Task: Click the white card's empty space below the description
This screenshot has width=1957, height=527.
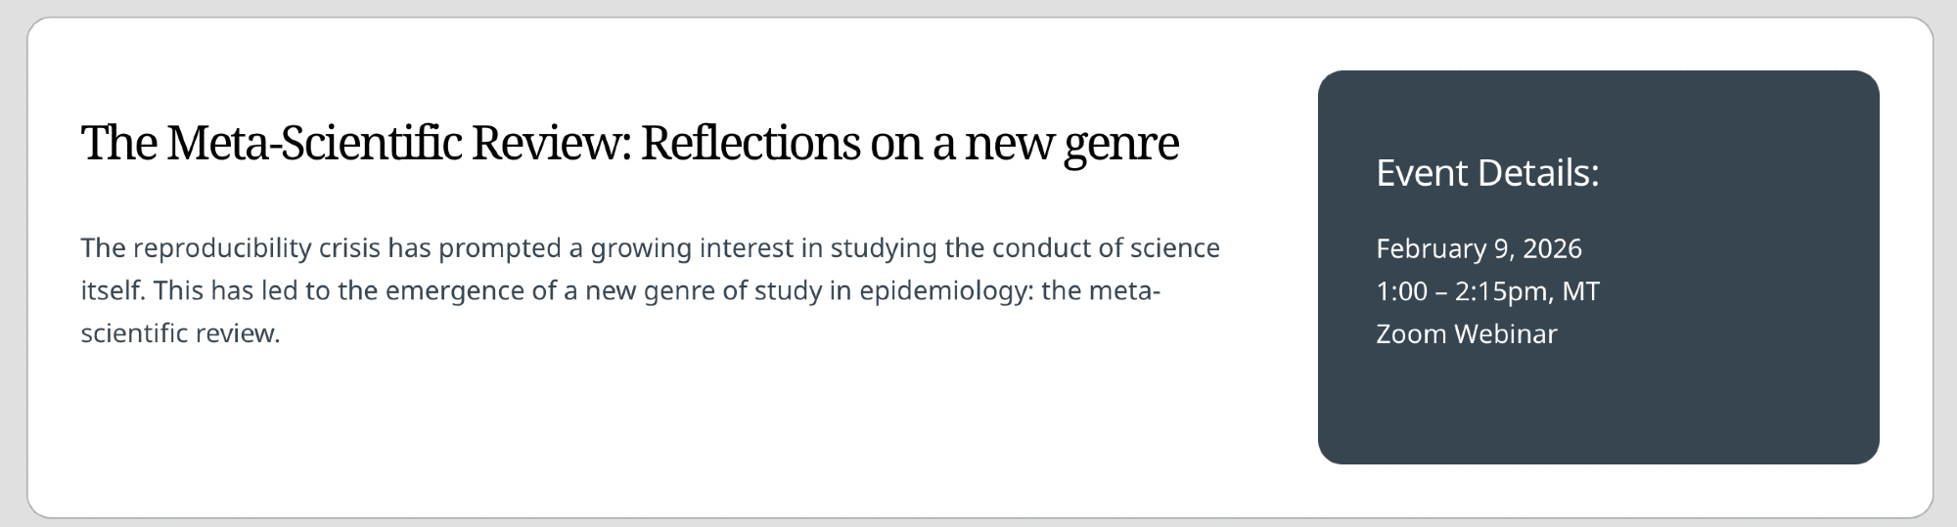Action: pyautogui.click(x=650, y=430)
